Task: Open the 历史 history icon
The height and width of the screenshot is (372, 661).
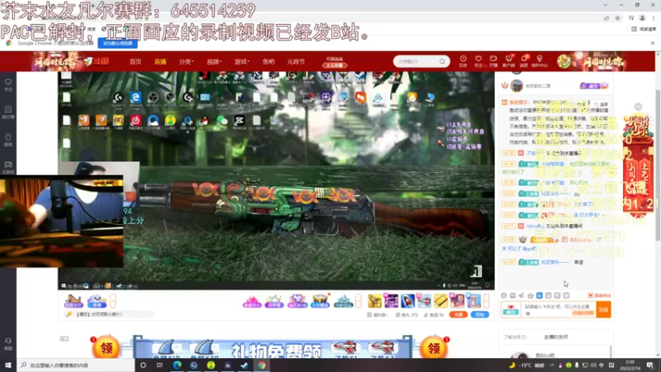Action: [x=463, y=61]
